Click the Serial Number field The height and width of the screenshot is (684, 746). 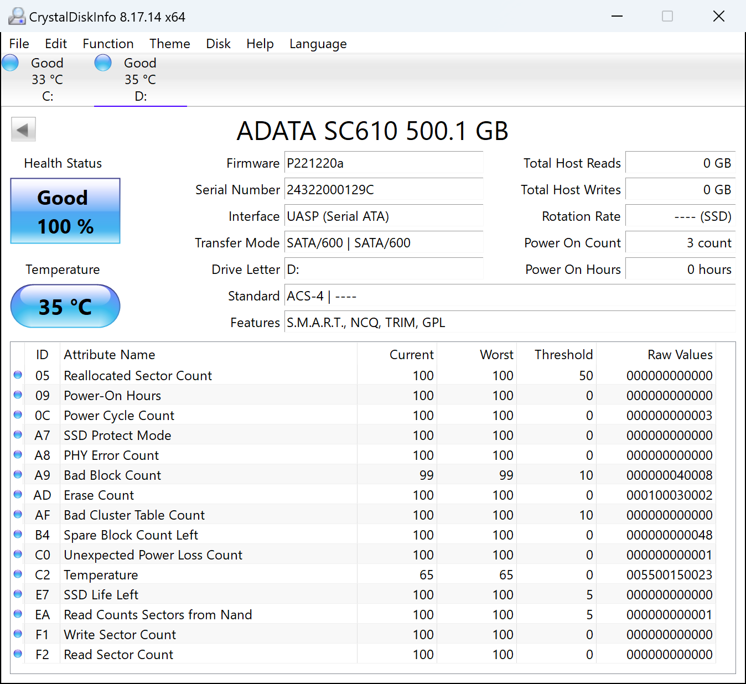point(383,190)
